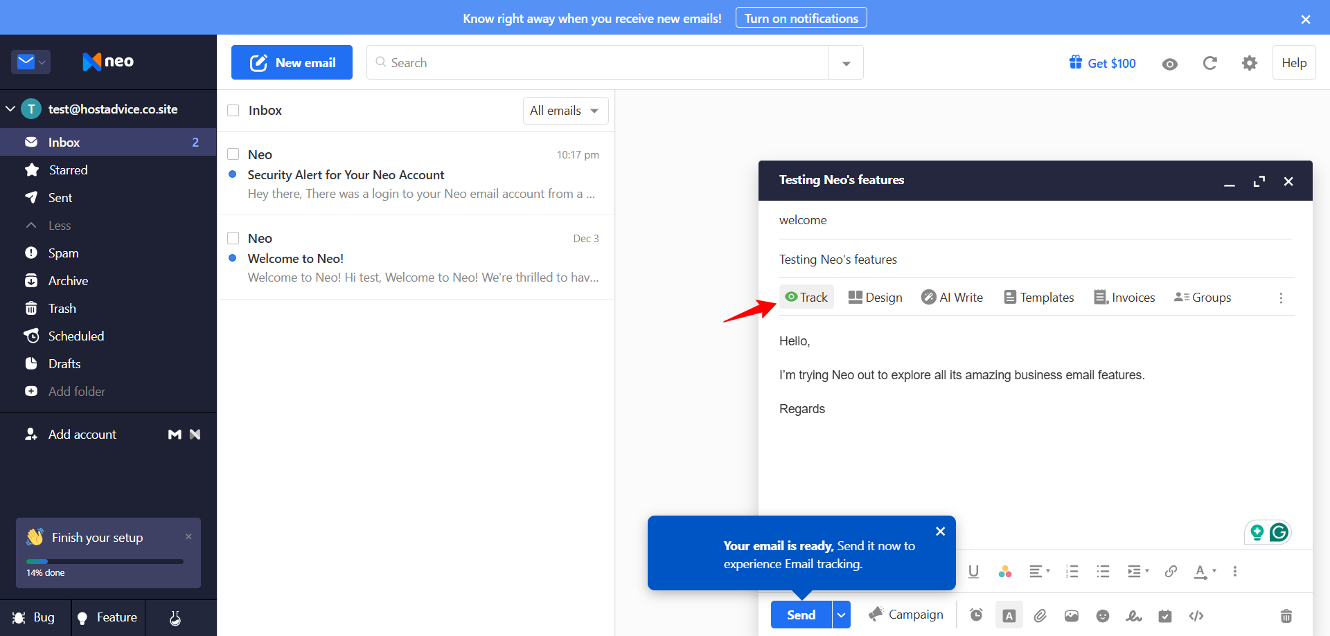
Task: Close the Finish your setup card
Action: 188,536
